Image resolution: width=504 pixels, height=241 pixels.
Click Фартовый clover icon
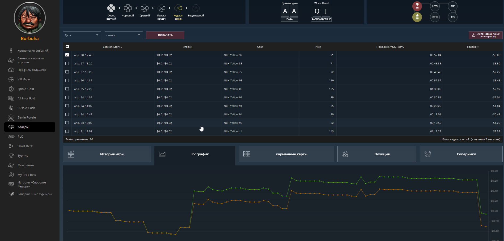tap(128, 8)
